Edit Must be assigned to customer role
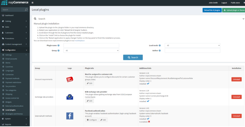 tap(89, 83)
